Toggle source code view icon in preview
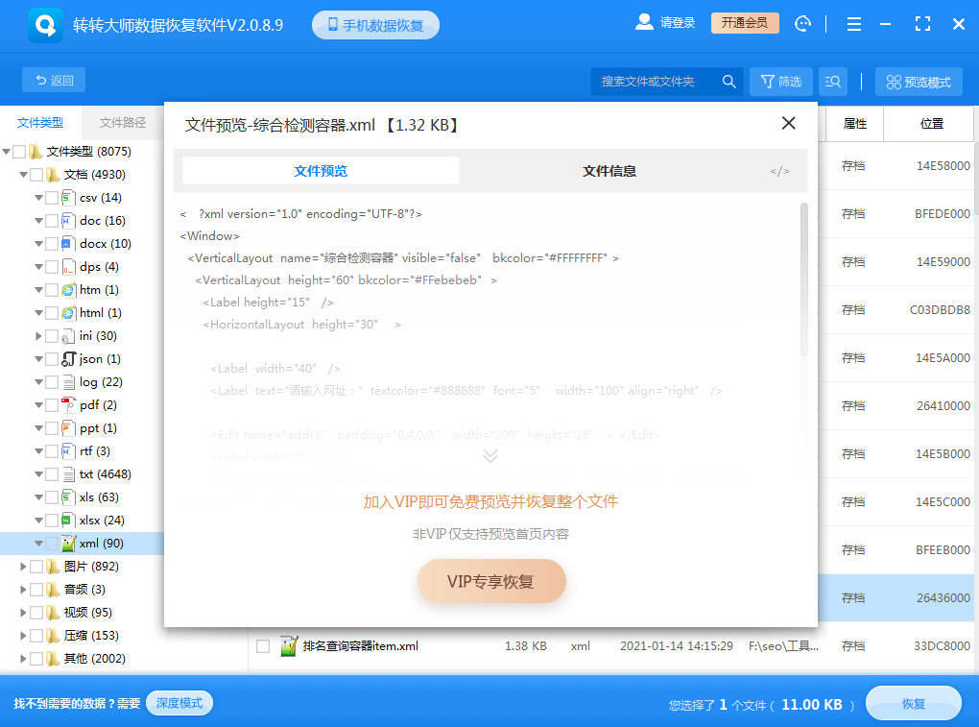The width and height of the screenshot is (979, 727). point(779,171)
